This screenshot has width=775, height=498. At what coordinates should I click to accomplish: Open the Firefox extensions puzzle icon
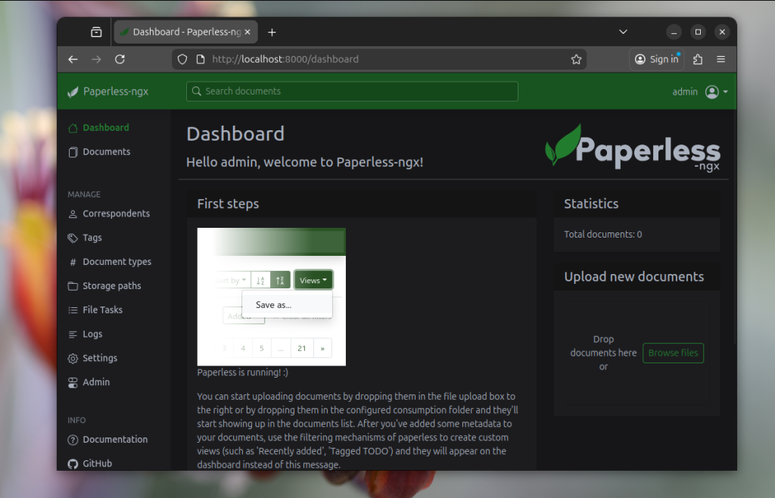698,59
